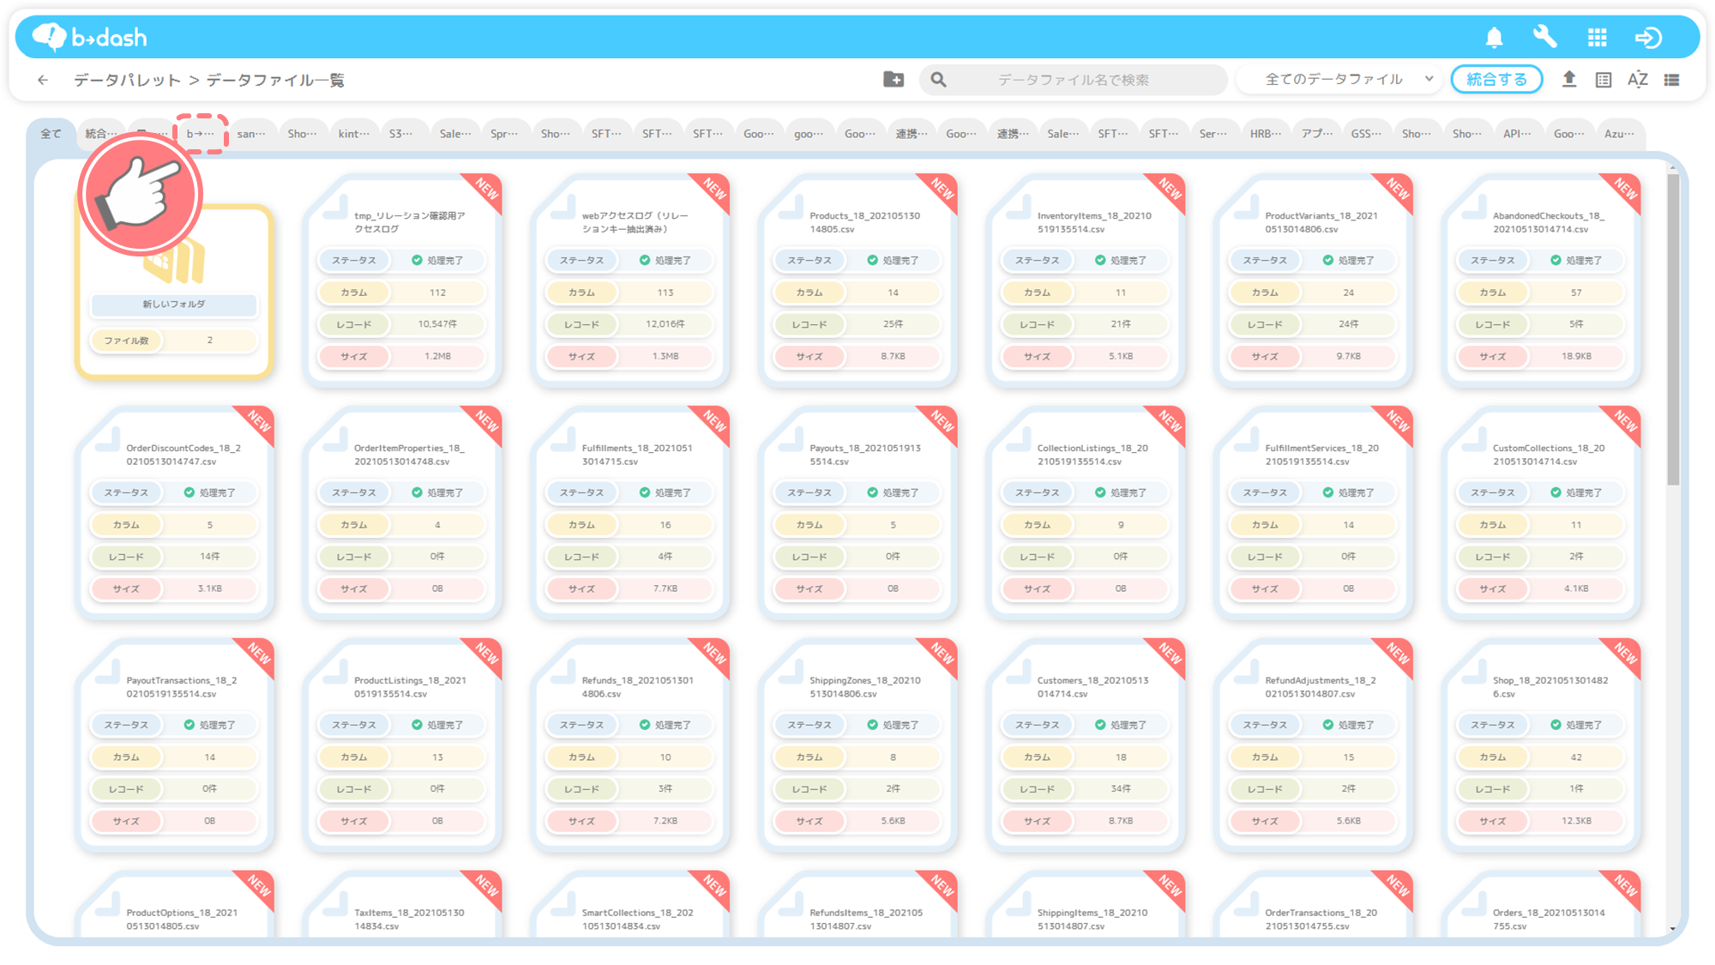The width and height of the screenshot is (1715, 965).
Task: Open the PayoutTransactions_18 csv card
Action: tap(174, 746)
